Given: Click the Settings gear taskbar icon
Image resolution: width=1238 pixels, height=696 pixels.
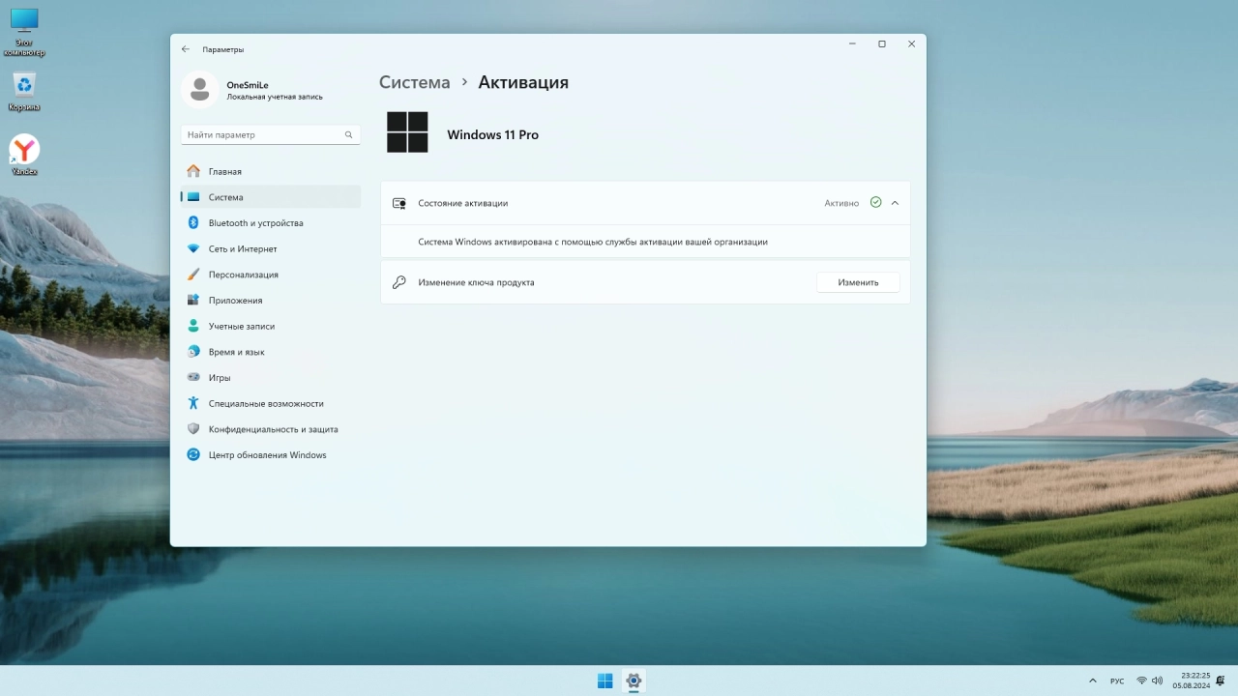Looking at the screenshot, I should (634, 681).
